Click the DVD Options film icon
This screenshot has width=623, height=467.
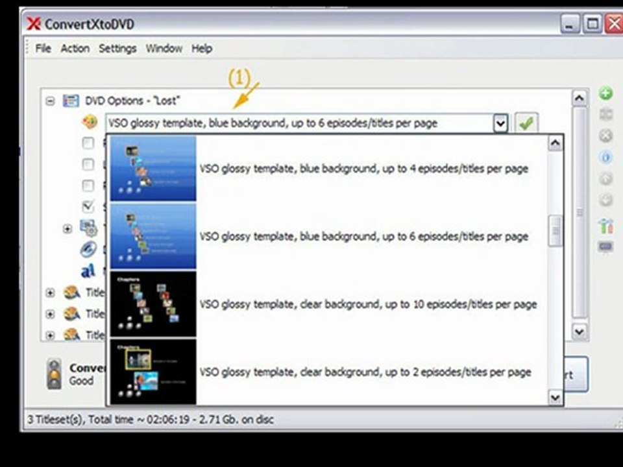tap(71, 101)
